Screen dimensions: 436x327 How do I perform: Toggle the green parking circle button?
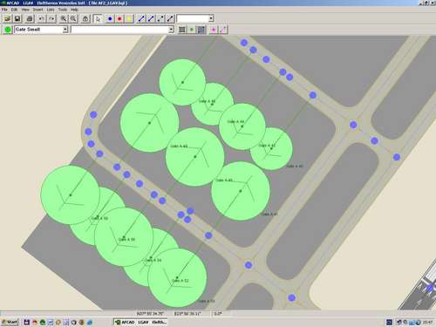coord(8,30)
